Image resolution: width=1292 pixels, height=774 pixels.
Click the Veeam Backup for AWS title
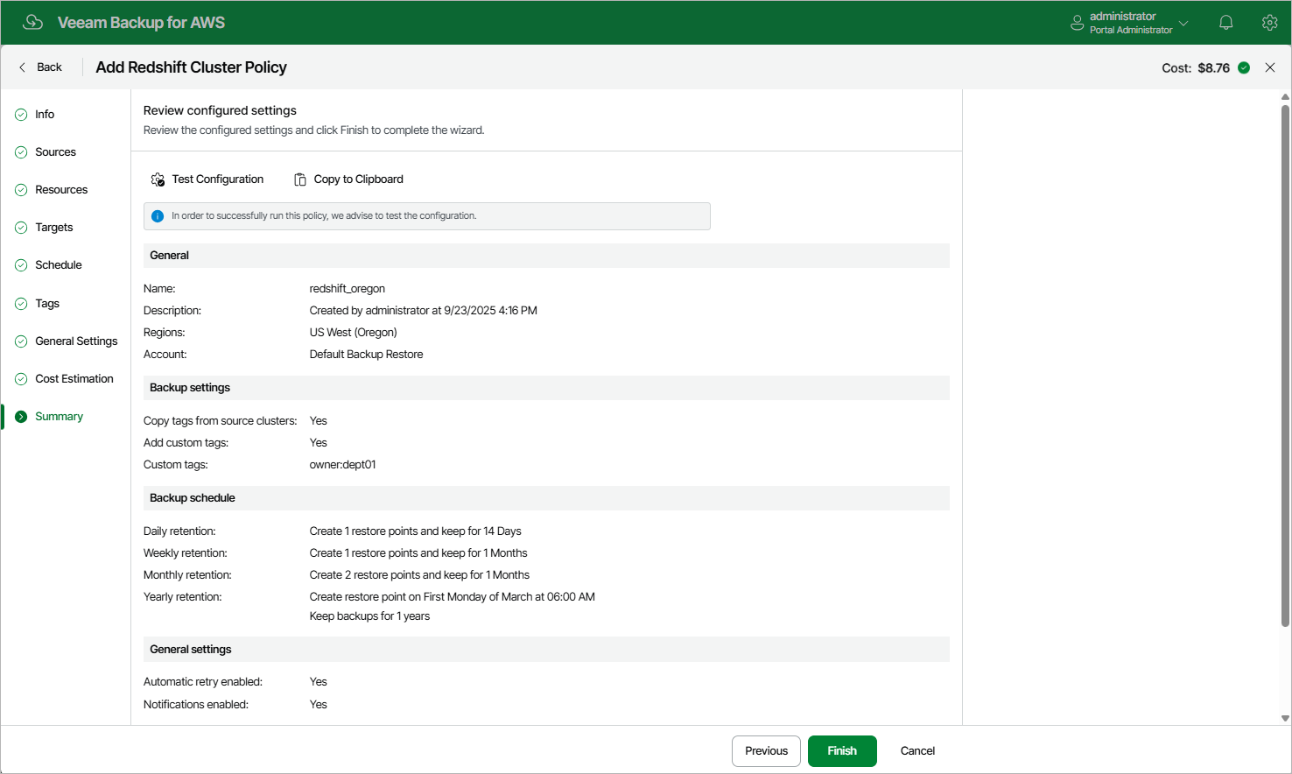[x=141, y=23]
